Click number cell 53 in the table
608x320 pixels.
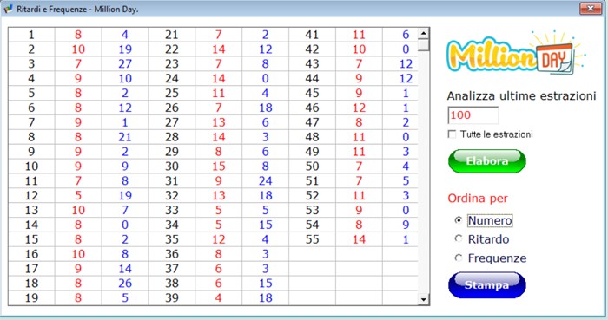(312, 210)
